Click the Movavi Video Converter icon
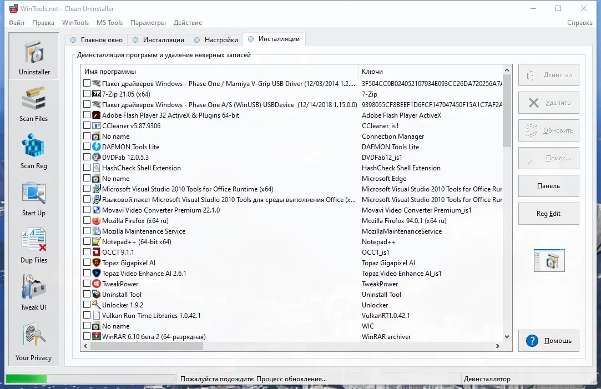This screenshot has width=601, height=389. pos(97,210)
